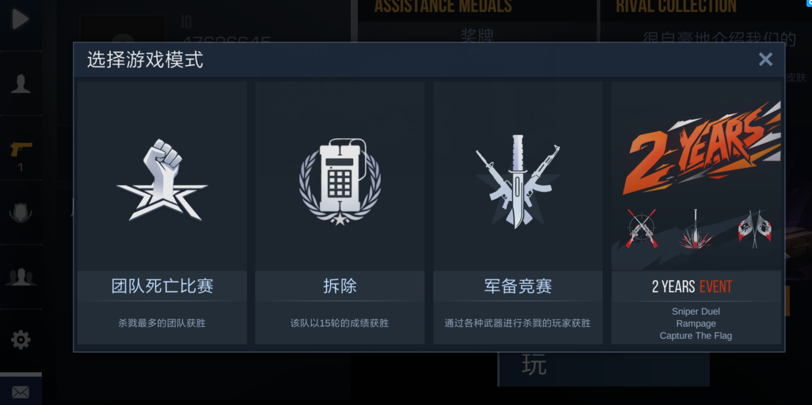812x405 pixels.
Task: Open the player profile sidebar icon
Action: 21,84
